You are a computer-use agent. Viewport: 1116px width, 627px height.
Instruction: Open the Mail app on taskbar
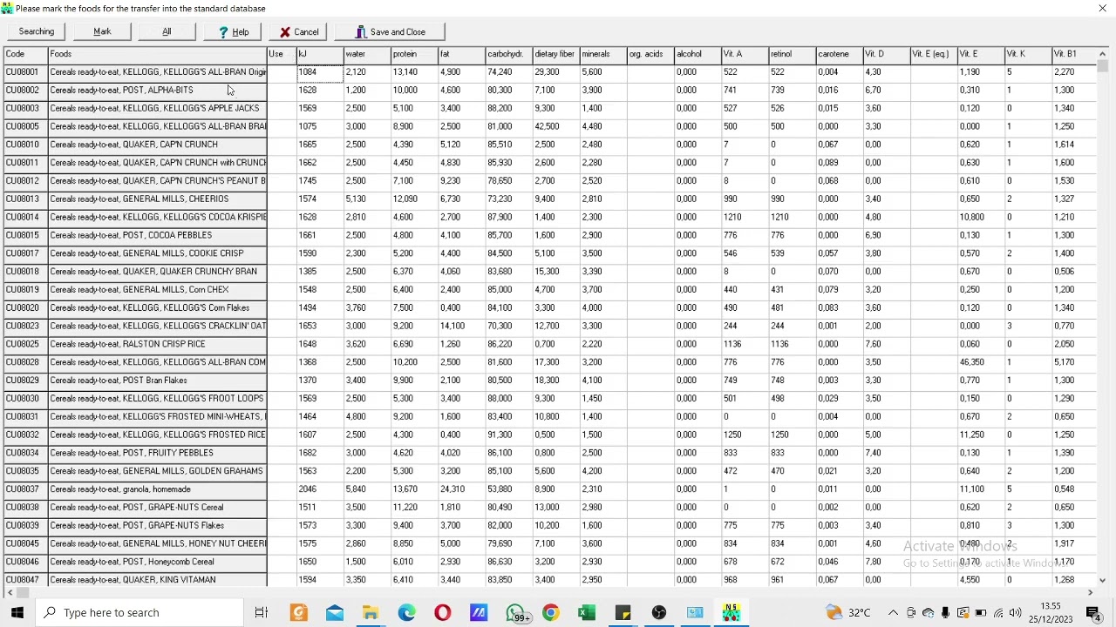pyautogui.click(x=335, y=612)
